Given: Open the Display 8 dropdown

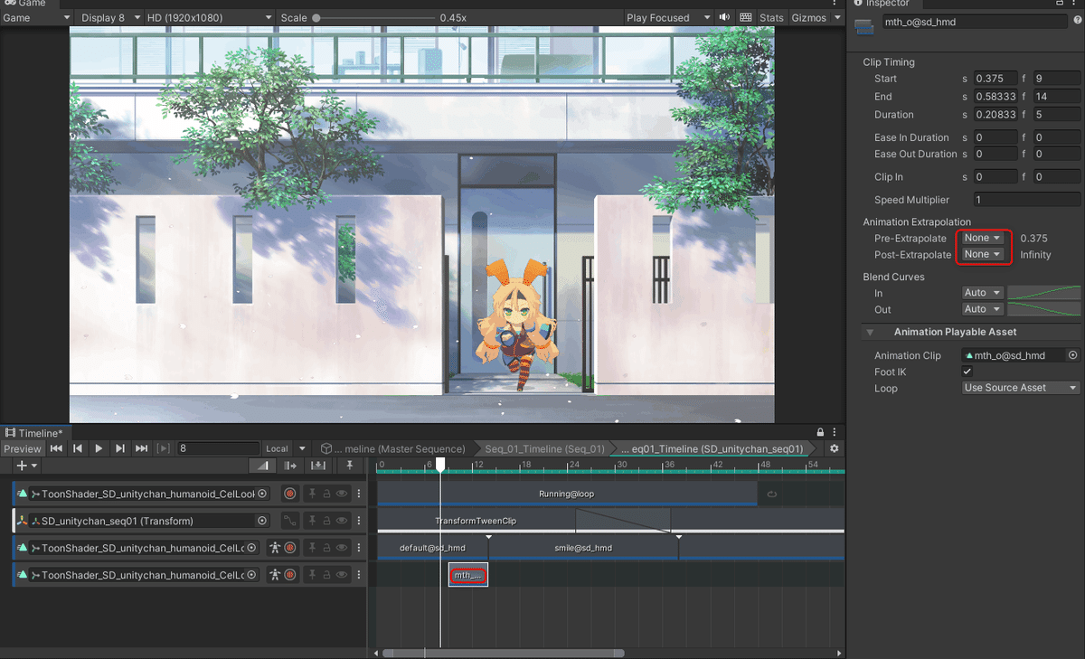Looking at the screenshot, I should pyautogui.click(x=110, y=17).
